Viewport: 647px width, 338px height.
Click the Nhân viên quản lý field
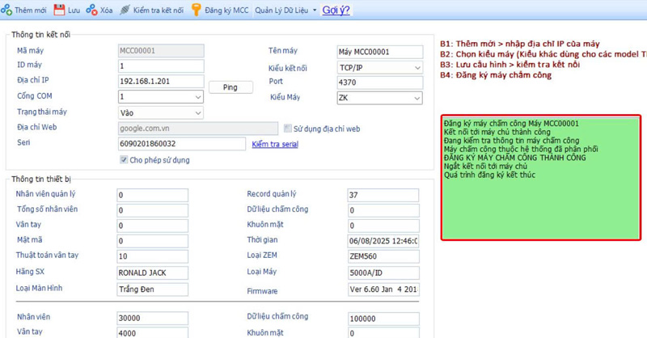tap(152, 195)
